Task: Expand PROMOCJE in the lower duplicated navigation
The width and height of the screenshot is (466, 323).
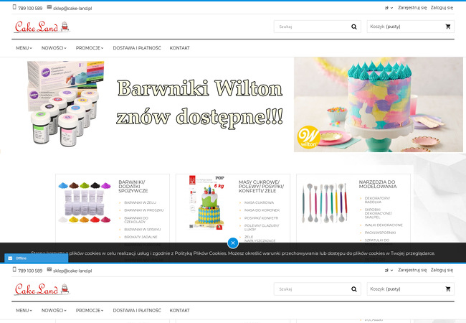Action: pyautogui.click(x=90, y=310)
